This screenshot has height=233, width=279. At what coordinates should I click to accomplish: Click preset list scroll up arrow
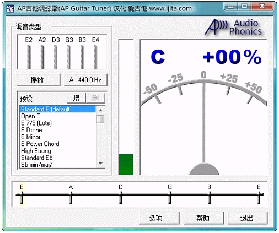click(x=100, y=110)
